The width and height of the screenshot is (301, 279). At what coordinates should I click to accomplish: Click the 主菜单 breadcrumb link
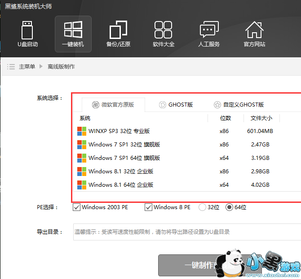click(27, 67)
